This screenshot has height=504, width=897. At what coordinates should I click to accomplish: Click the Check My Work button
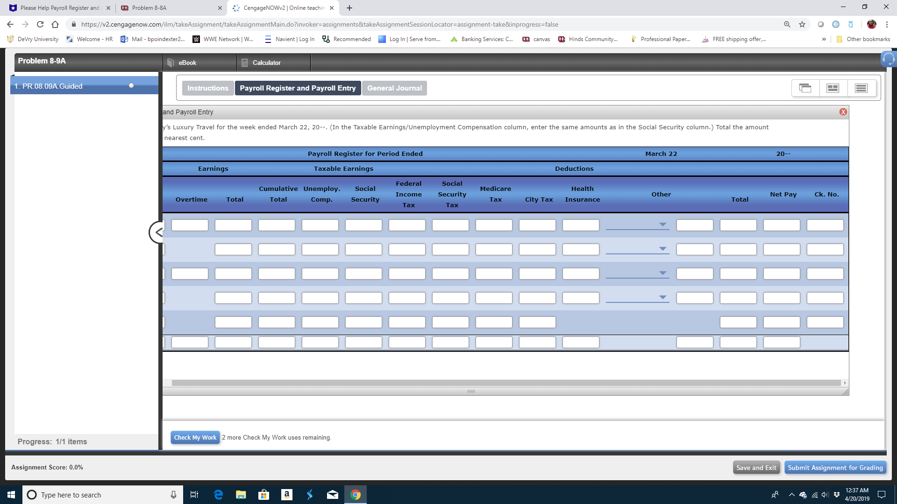[195, 437]
